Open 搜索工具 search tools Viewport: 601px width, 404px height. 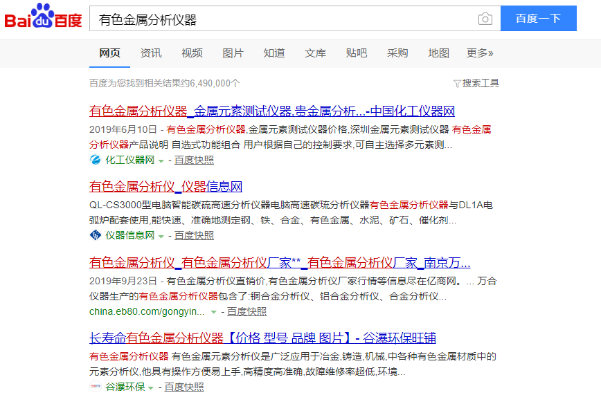(x=481, y=84)
